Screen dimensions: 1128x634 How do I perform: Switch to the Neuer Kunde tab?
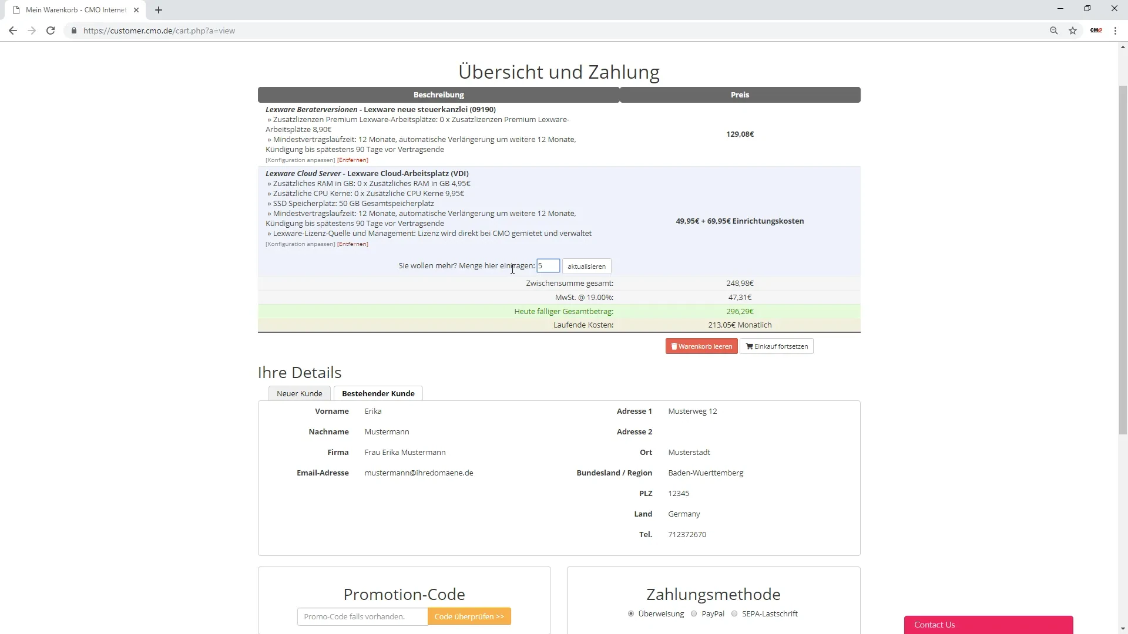coord(300,393)
